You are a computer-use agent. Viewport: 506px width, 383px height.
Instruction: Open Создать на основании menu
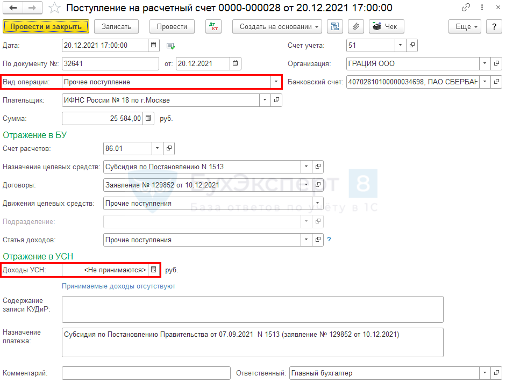point(277,26)
